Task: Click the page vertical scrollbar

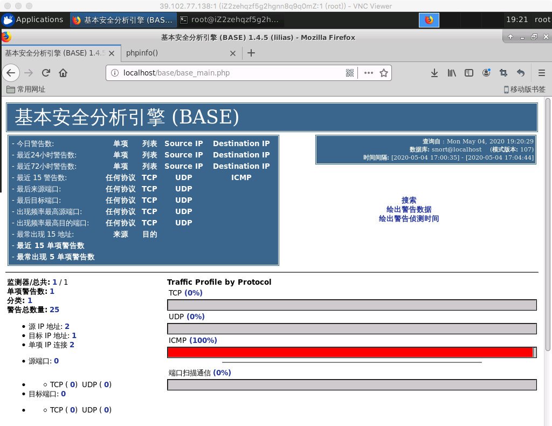Action: [x=548, y=225]
